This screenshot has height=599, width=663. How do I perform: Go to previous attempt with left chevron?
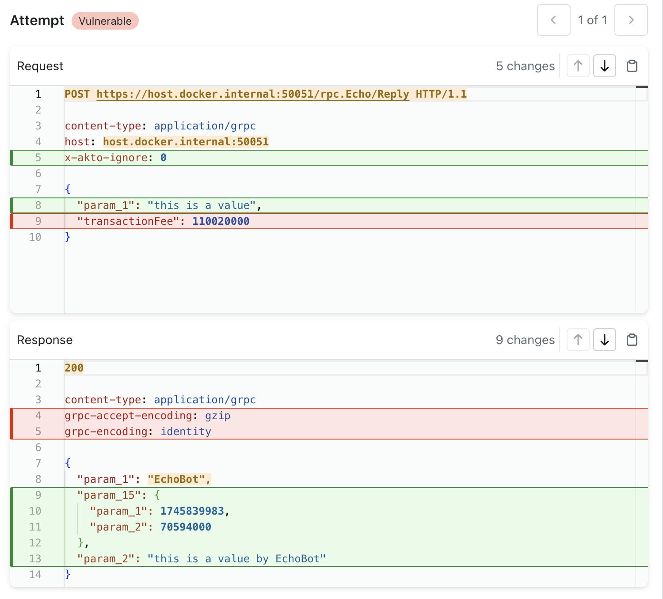pyautogui.click(x=553, y=20)
